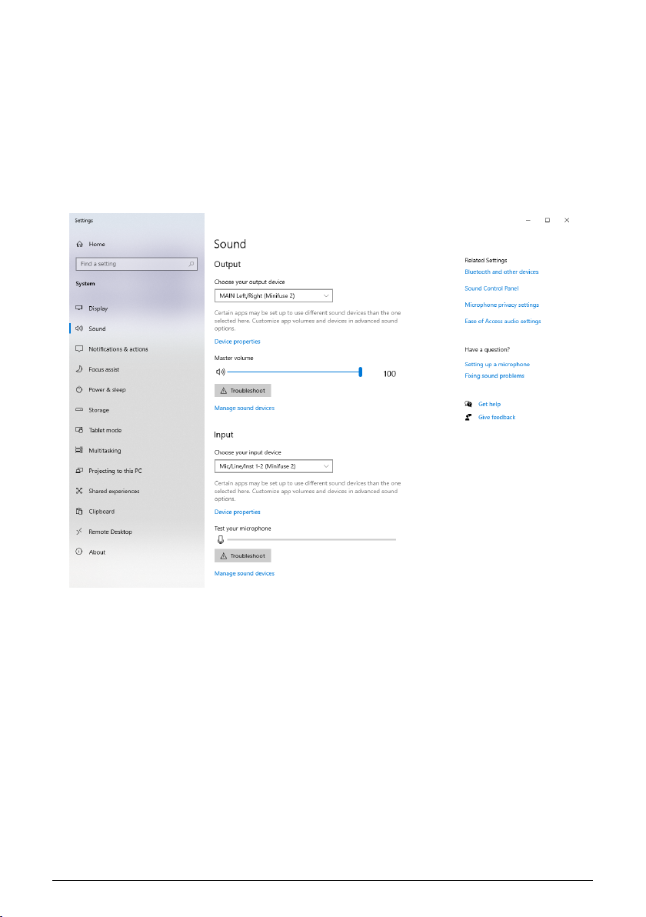Maximize the Settings window

tap(548, 221)
